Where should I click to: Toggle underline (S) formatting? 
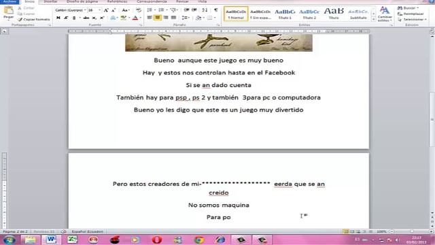coord(74,18)
